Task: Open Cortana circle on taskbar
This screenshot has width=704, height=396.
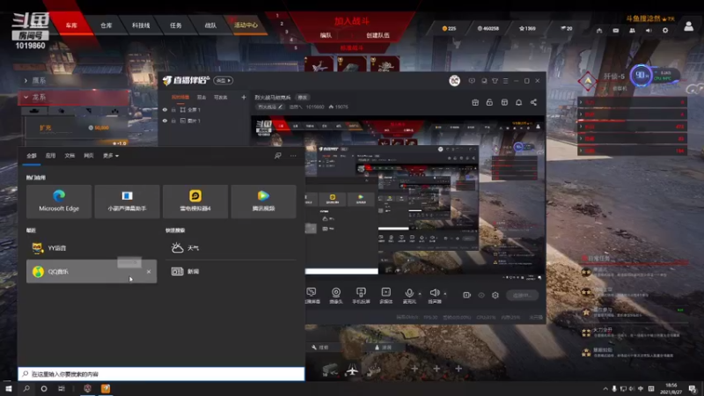Action: point(43,389)
